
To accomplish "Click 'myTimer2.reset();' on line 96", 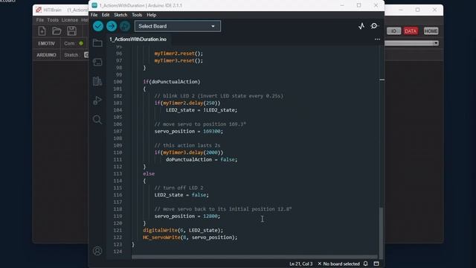I will (178, 54).
